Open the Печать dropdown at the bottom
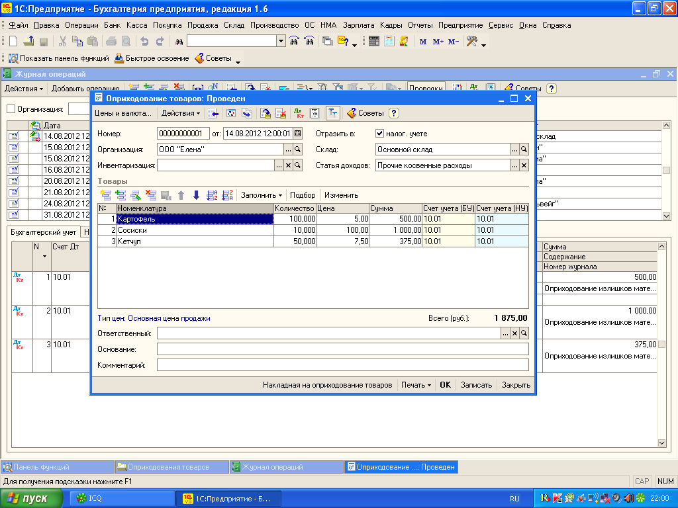The width and height of the screenshot is (678, 508). click(x=416, y=385)
